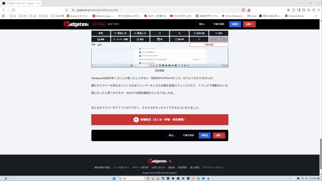Open the taskbar clock showing 22:32

313,178
